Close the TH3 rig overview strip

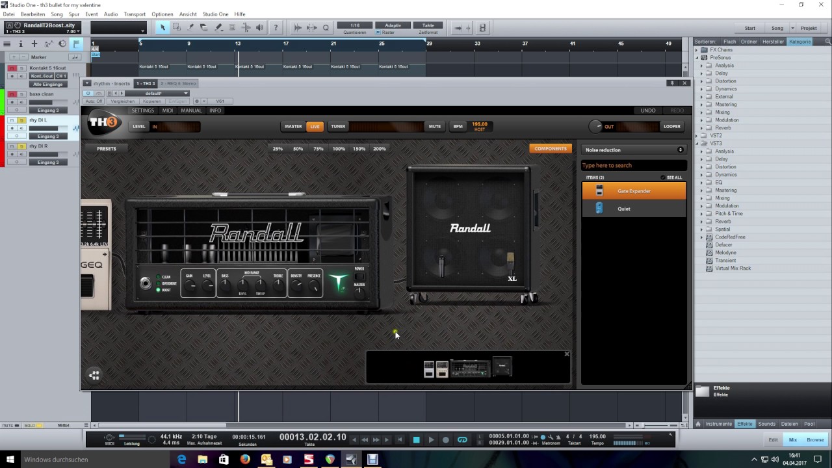(567, 354)
